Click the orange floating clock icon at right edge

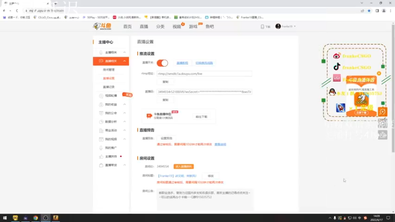coord(382,111)
